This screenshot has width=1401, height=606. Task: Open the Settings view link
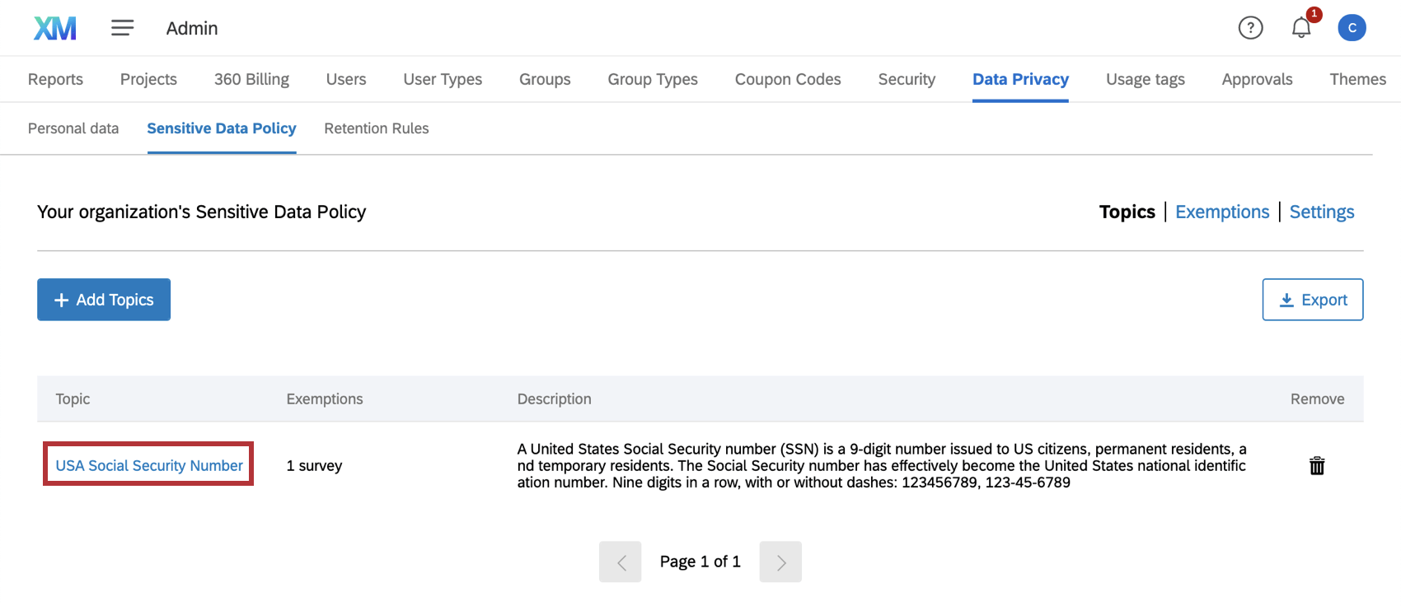1321,212
